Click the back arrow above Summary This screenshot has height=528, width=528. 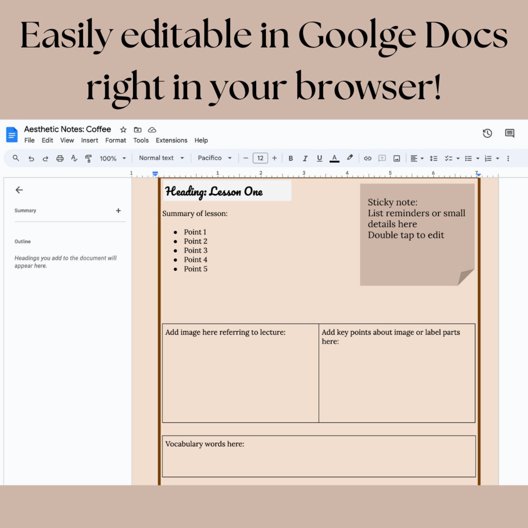[x=19, y=190]
